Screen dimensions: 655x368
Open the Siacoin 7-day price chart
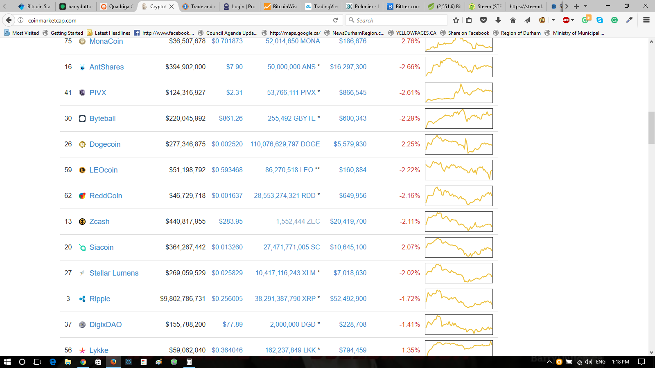[459, 247]
